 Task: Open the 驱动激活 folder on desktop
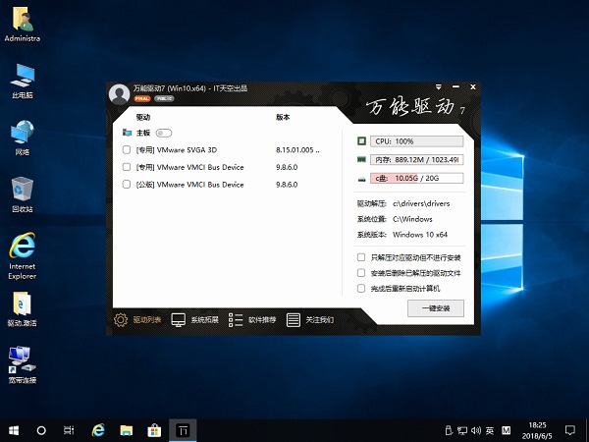(x=22, y=304)
